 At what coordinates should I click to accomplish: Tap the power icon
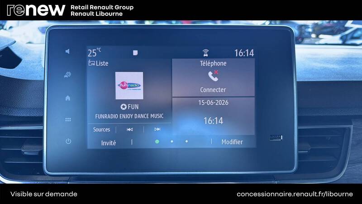(68, 141)
